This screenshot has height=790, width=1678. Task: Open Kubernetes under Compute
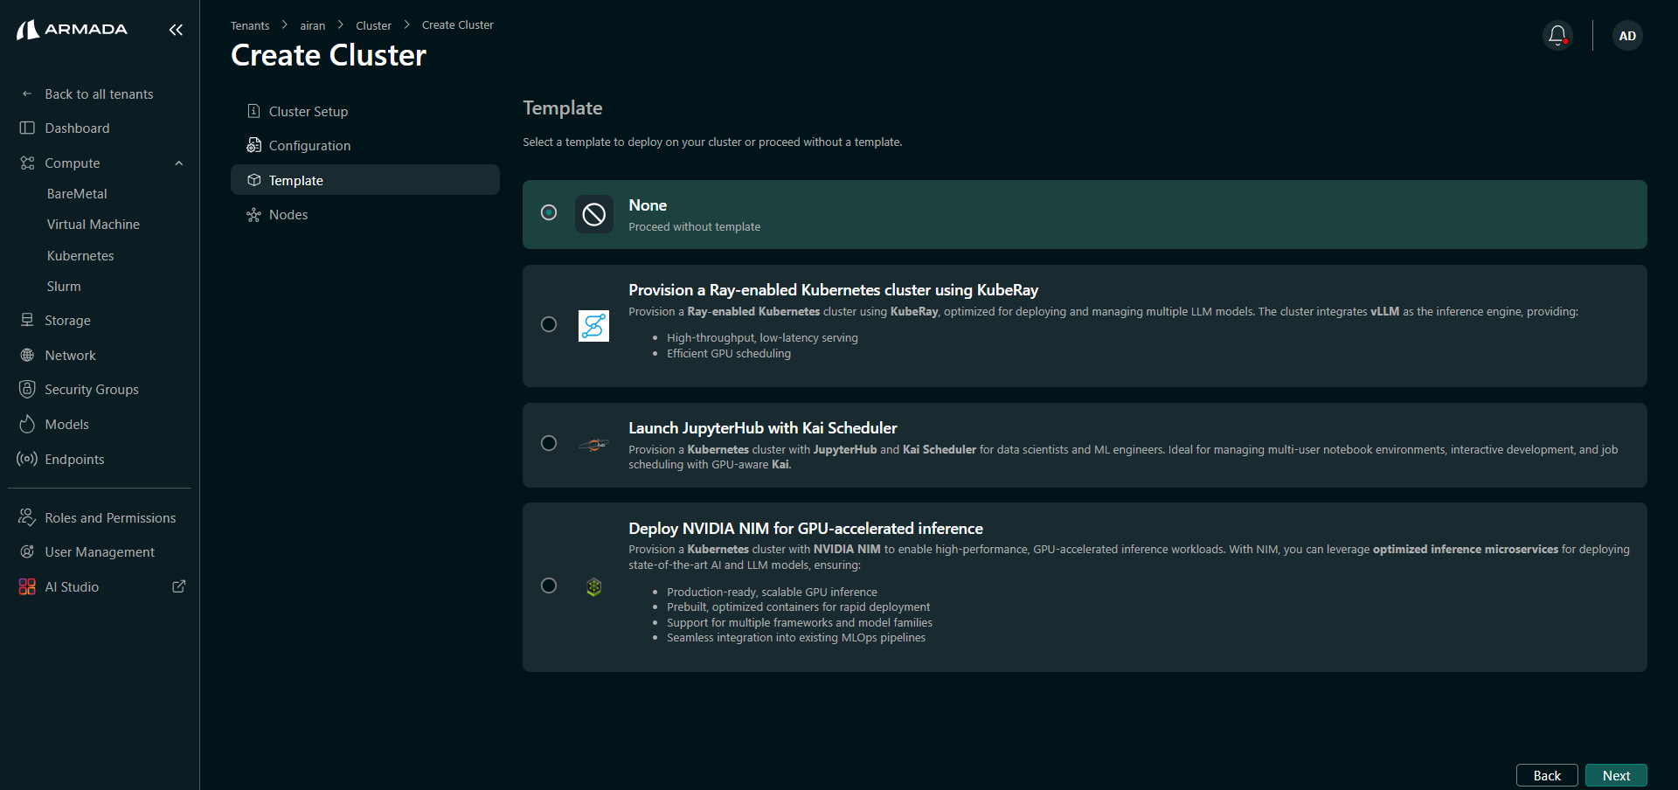[x=80, y=255]
